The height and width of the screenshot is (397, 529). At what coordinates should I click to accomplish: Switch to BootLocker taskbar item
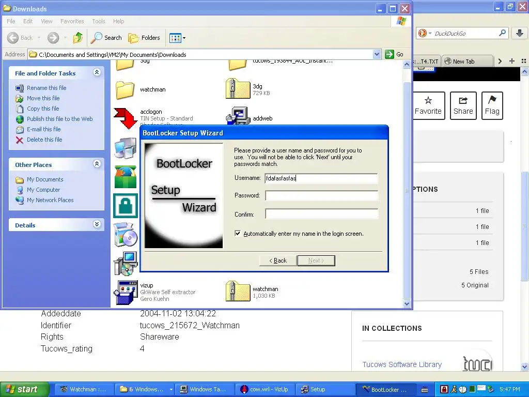[x=385, y=389]
